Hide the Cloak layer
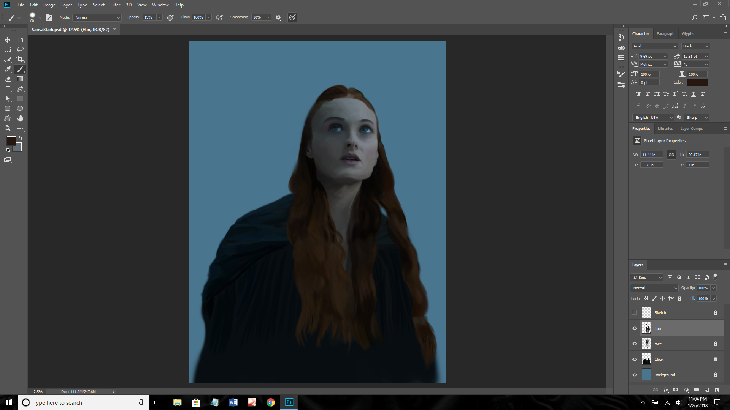 click(635, 359)
